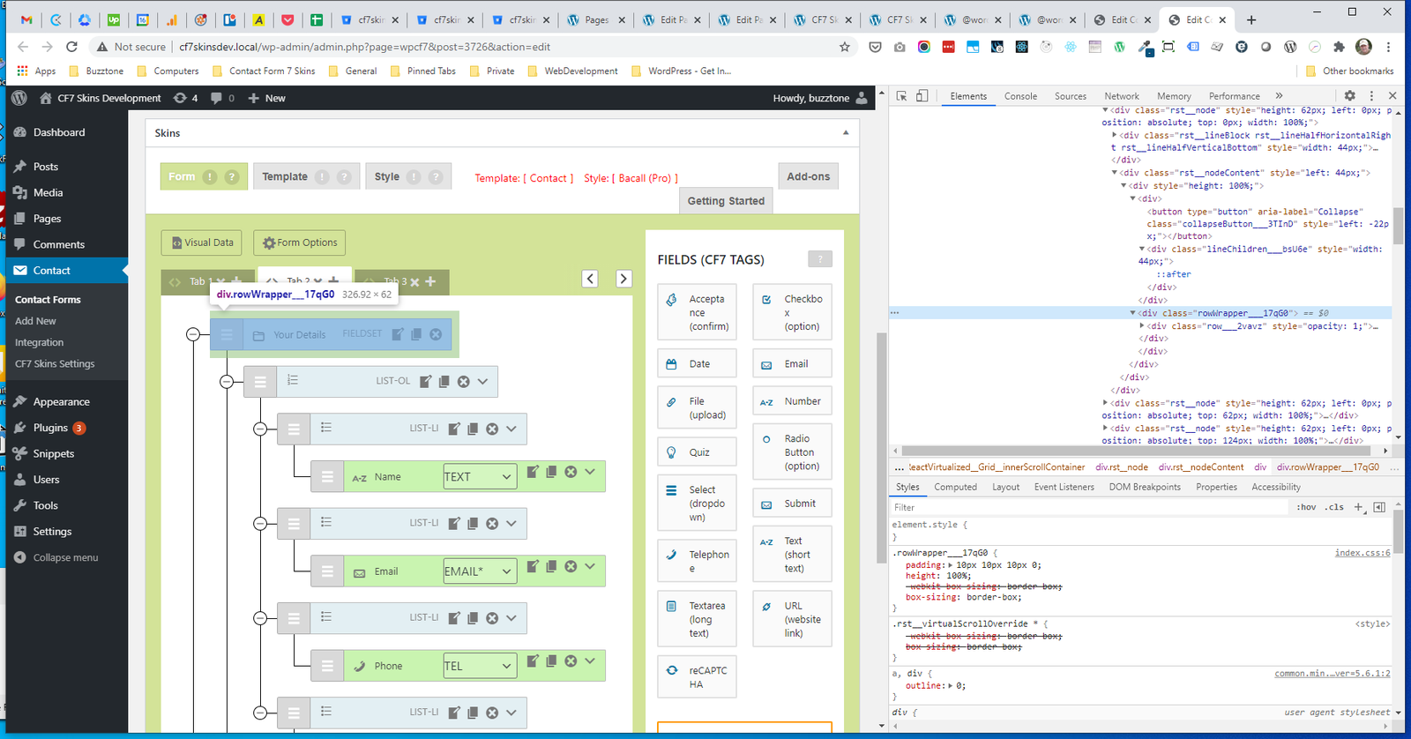
Task: Open the TEXT type dropdown for Name
Action: 480,476
